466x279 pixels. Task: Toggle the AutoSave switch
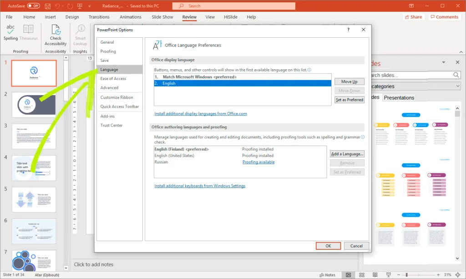(x=34, y=5)
